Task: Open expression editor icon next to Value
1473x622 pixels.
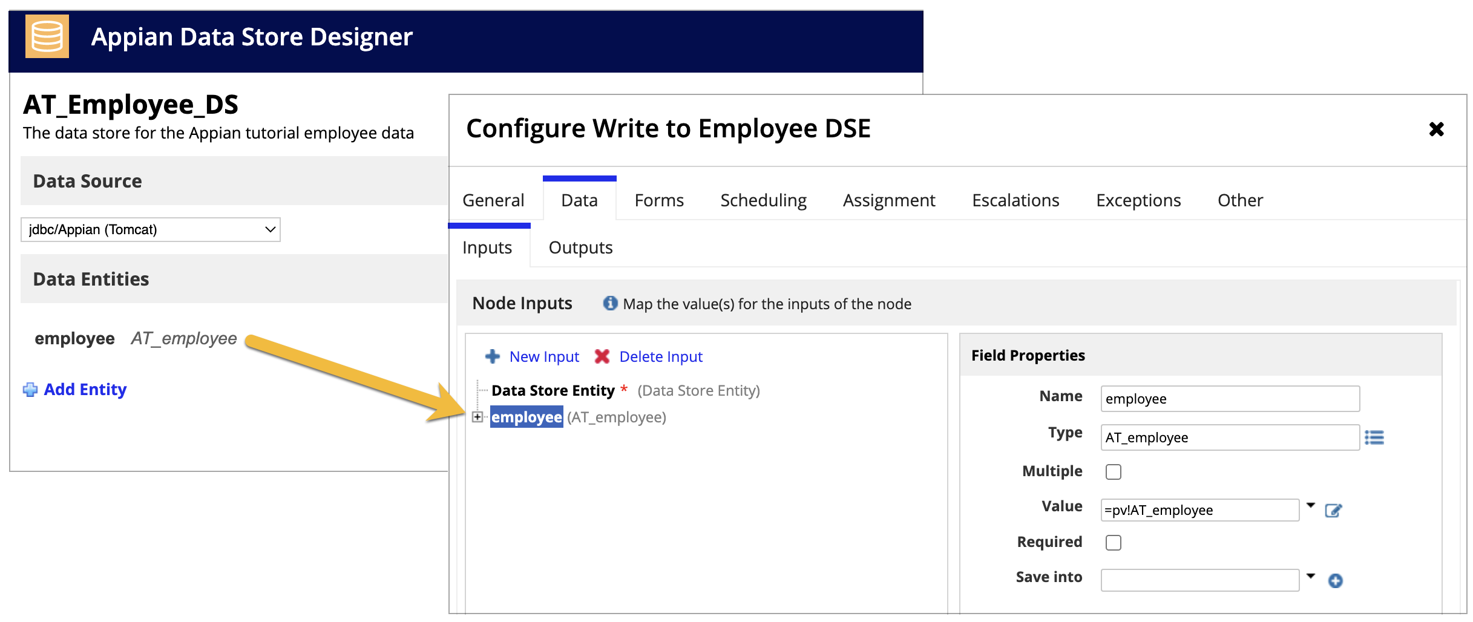Action: [1334, 510]
